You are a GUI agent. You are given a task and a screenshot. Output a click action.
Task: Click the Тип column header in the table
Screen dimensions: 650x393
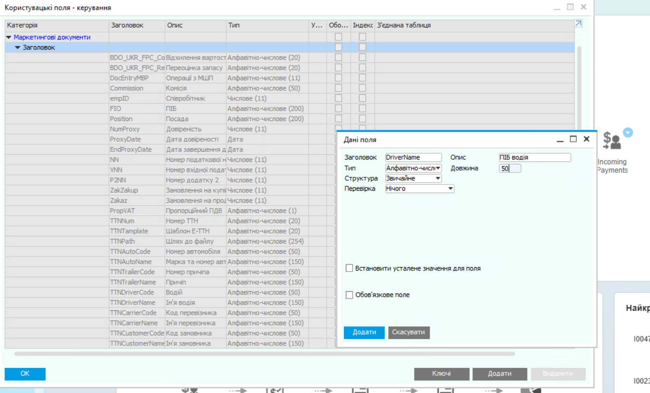point(267,25)
